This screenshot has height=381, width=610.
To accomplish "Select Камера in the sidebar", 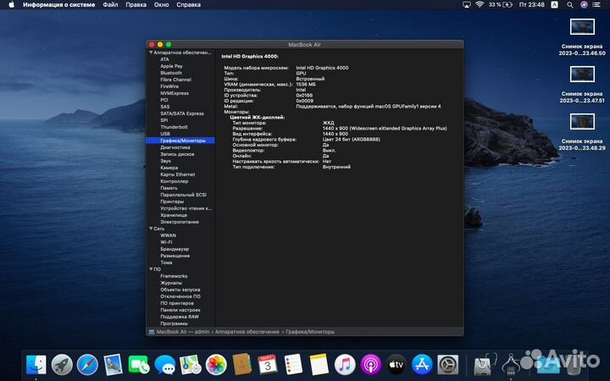I will coord(169,168).
